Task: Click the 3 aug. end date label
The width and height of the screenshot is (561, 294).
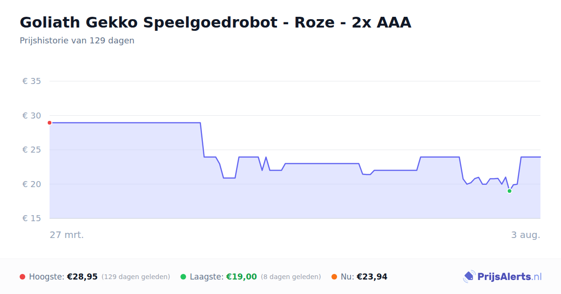Action: (525, 235)
